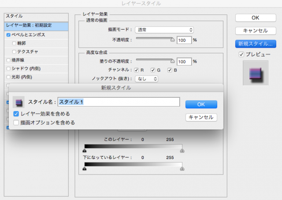
Task: Select レイヤー効果：初期設定 in the style list
Action: (x=35, y=25)
